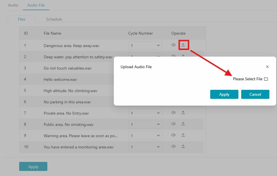Open the Schedule sub-tab
This screenshot has height=176, width=277.
point(54,19)
